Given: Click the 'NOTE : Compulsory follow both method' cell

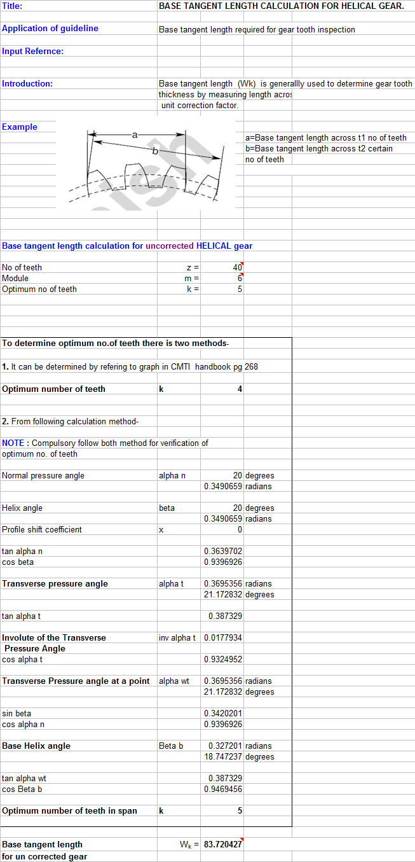Looking at the screenshot, I should tap(105, 443).
